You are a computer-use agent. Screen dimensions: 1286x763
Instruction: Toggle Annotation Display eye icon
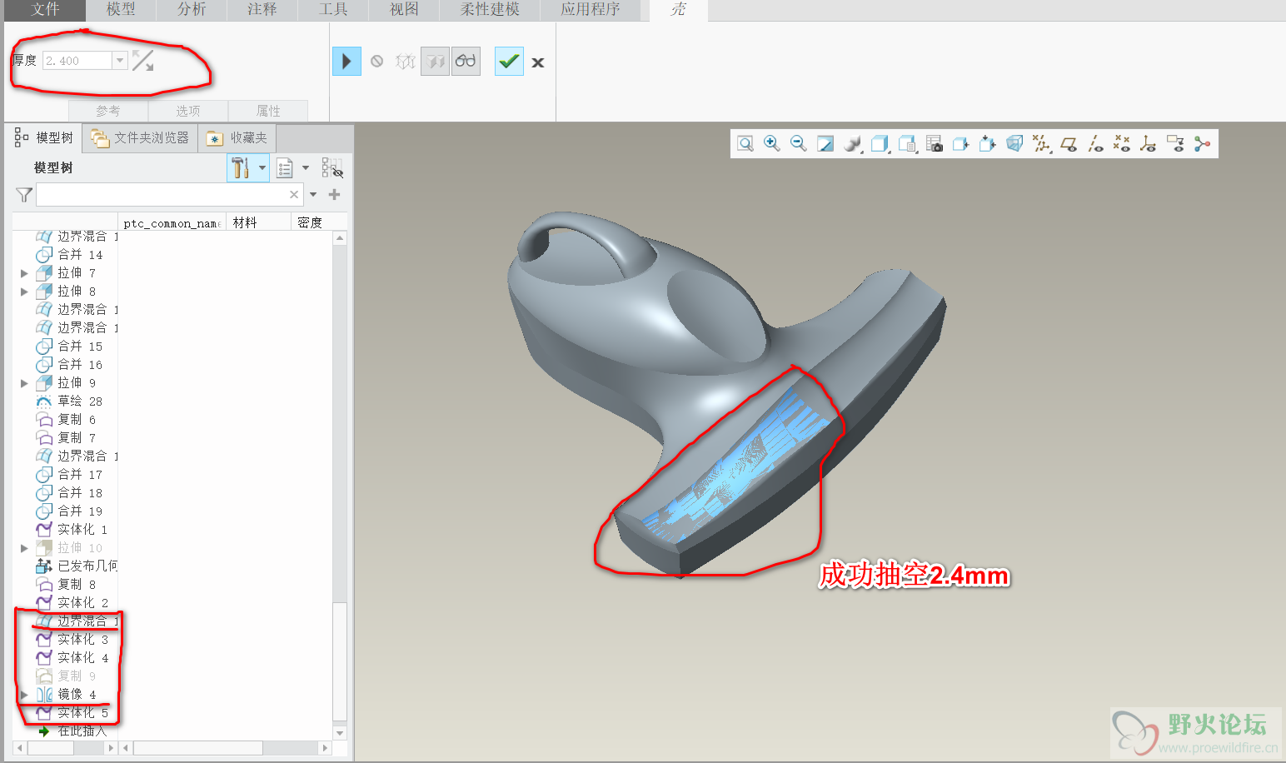pos(1175,144)
